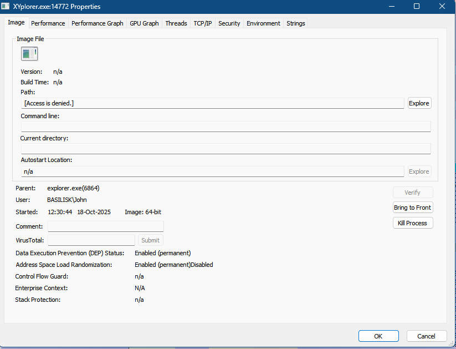
Task: View the Security tab
Action: 229,23
